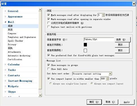Select the Instant Messaging category label
The image size is (137, 106).
[20, 81]
